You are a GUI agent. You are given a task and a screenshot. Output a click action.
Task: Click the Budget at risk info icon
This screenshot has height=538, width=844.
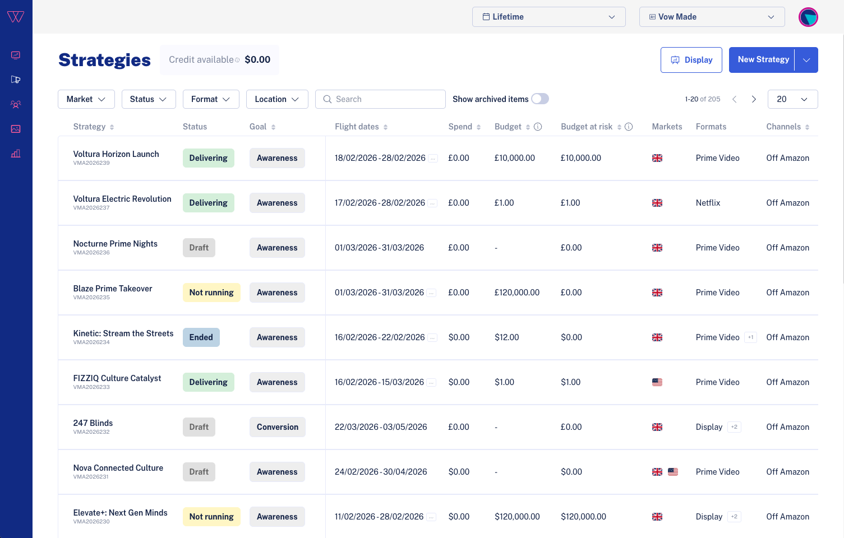pyautogui.click(x=629, y=127)
